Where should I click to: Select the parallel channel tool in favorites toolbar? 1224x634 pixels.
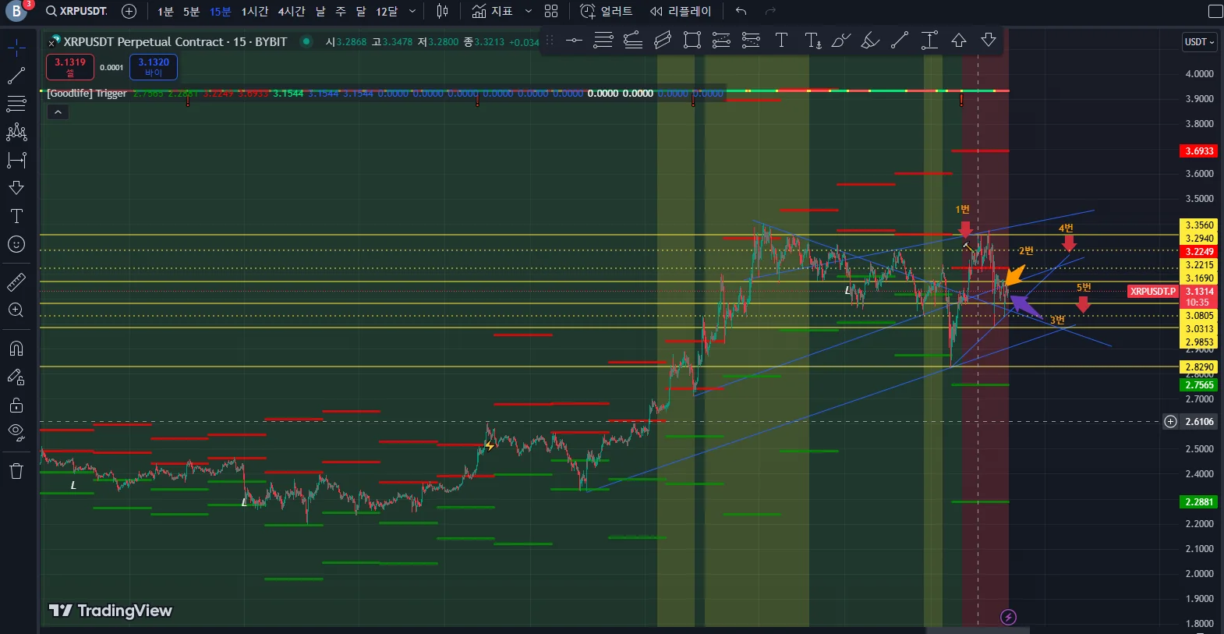[663, 41]
